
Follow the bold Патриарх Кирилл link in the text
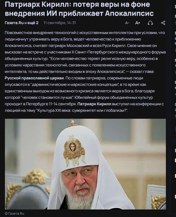pyautogui.click(x=94, y=104)
